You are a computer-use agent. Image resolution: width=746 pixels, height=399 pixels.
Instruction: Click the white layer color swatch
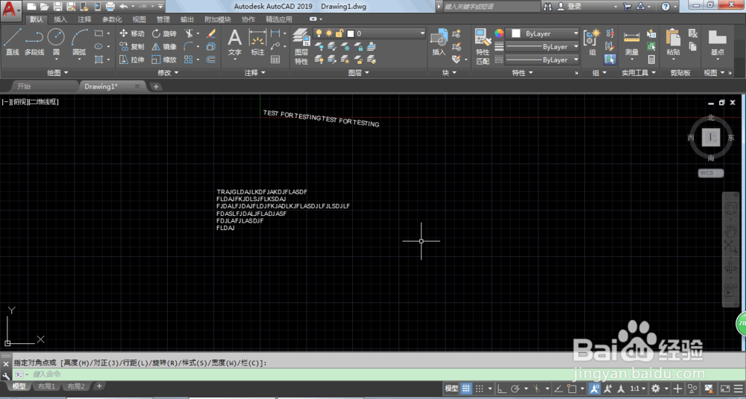[351, 33]
